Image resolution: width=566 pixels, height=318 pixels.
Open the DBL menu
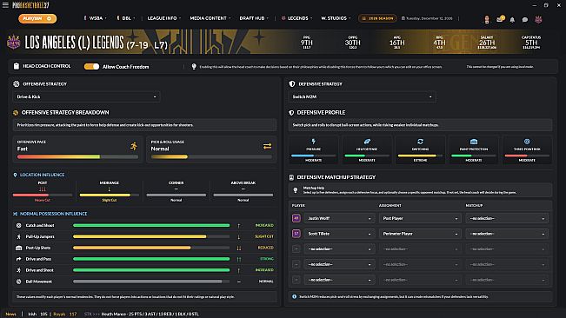tap(126, 18)
